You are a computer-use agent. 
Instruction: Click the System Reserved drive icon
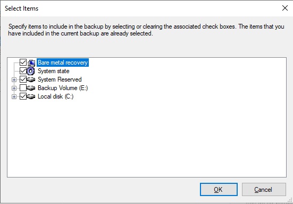tap(31, 79)
